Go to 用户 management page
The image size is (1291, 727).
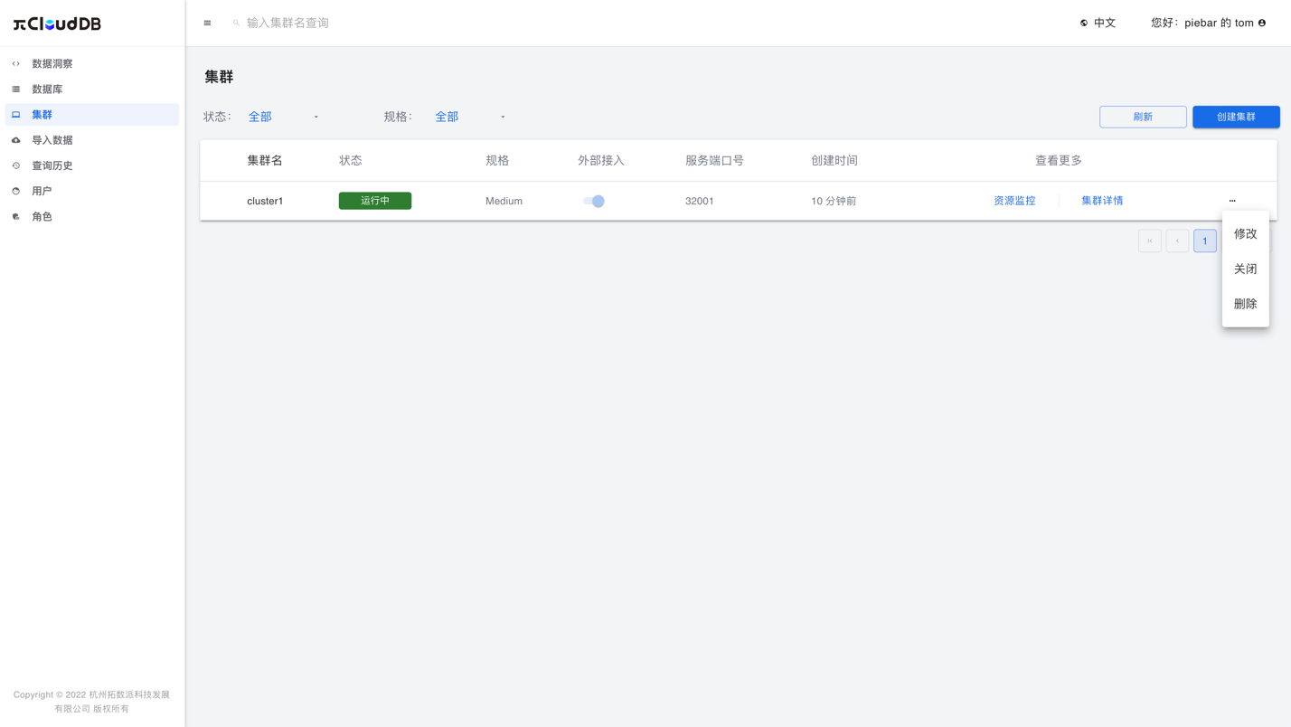coord(92,191)
